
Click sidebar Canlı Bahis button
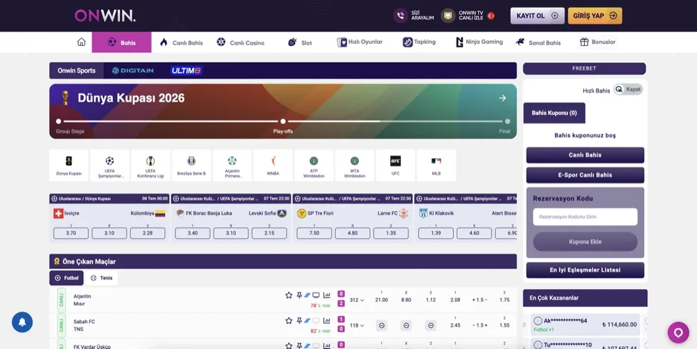pos(585,155)
